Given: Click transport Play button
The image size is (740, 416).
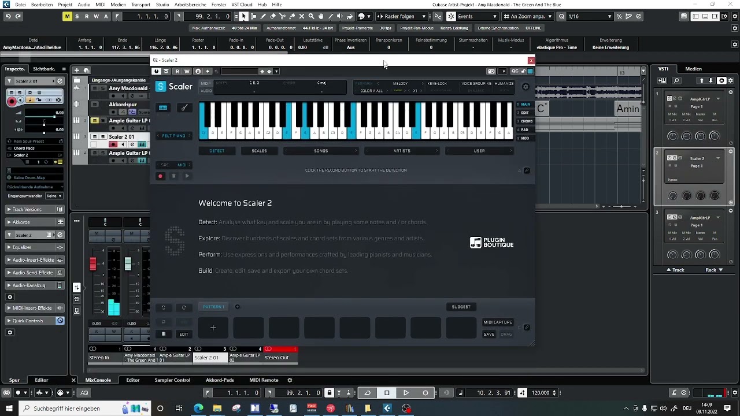Looking at the screenshot, I should 406,393.
